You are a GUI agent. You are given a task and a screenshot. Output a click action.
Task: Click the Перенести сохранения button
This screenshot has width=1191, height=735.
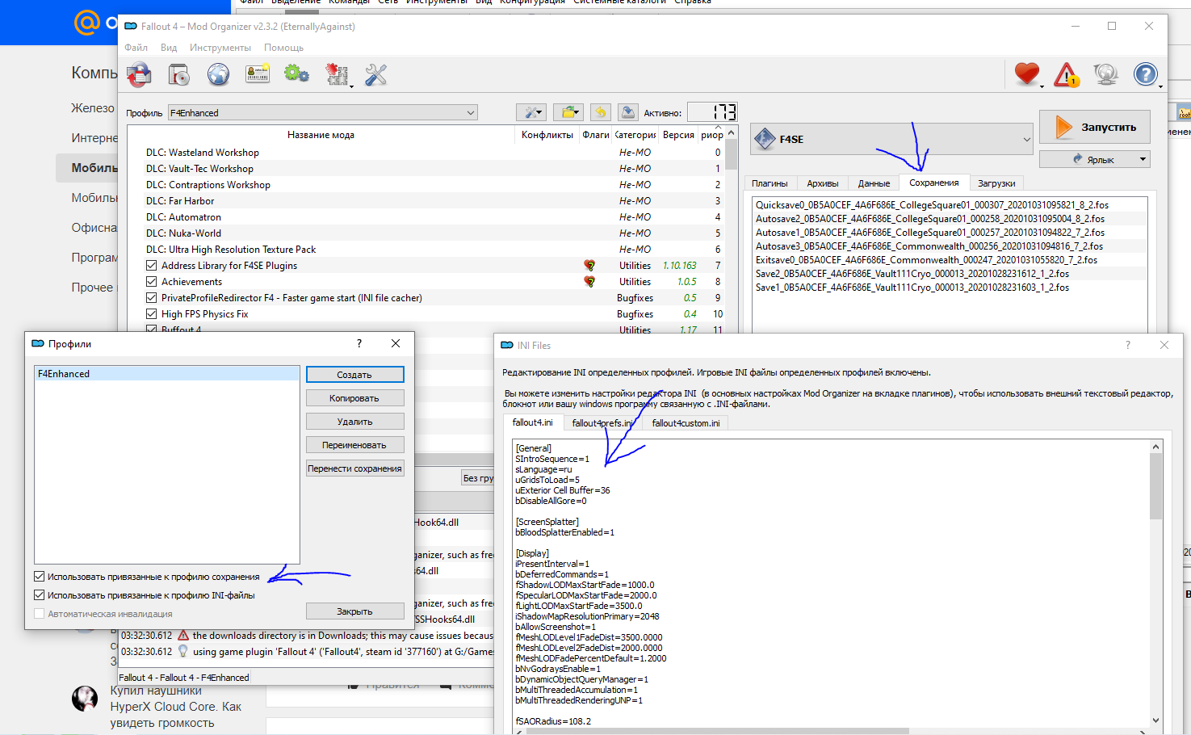(354, 468)
